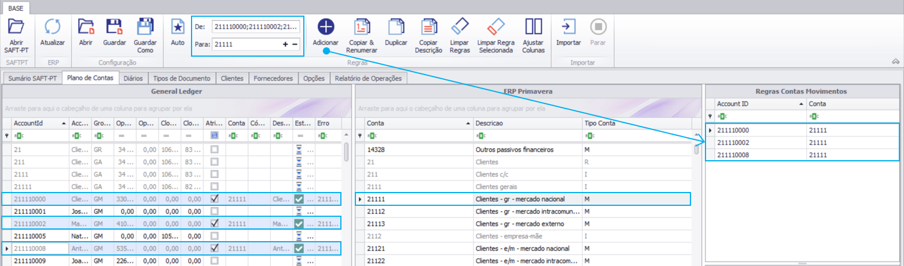
Task: Collapse the ribbon with the corner chevron
Action: pos(895,61)
